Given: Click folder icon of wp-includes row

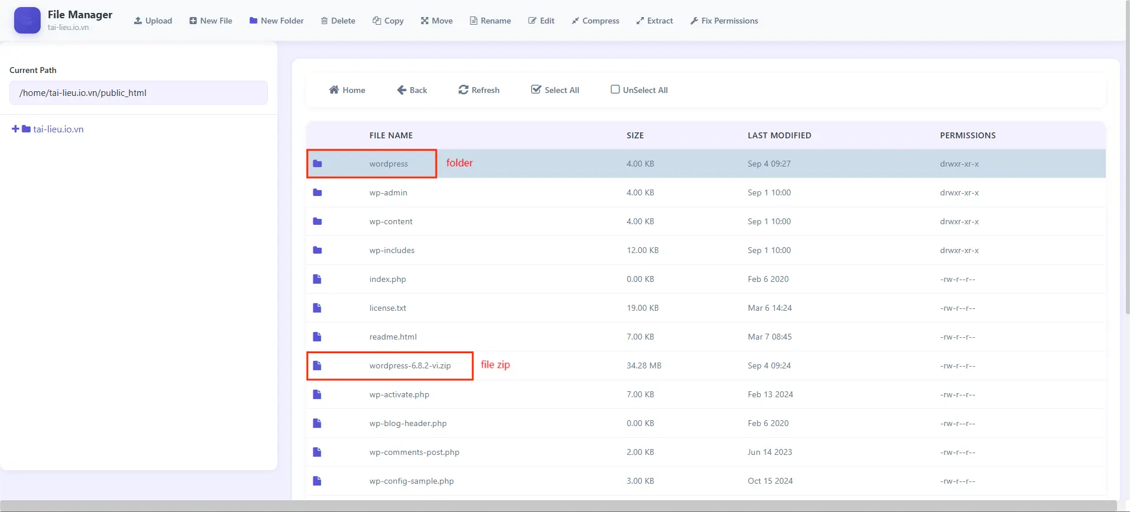Looking at the screenshot, I should click(317, 250).
